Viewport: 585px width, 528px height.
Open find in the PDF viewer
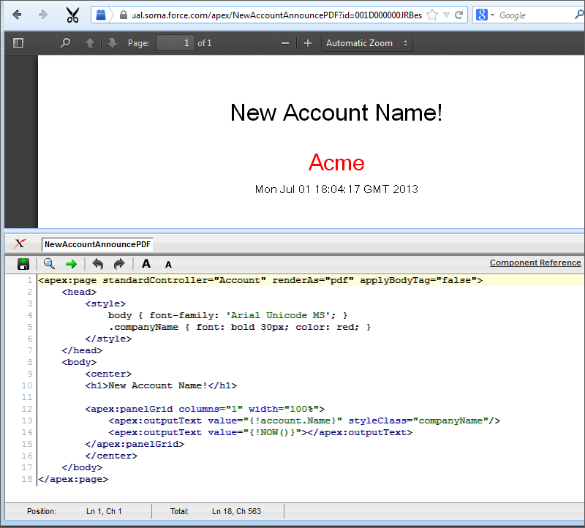point(65,42)
